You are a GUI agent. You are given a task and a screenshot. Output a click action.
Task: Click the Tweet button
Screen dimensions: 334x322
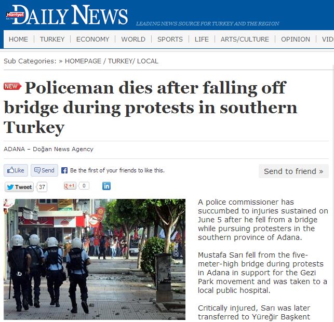tap(19, 187)
